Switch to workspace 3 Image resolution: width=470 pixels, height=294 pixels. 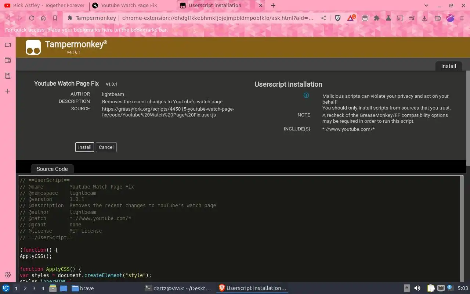[34, 288]
